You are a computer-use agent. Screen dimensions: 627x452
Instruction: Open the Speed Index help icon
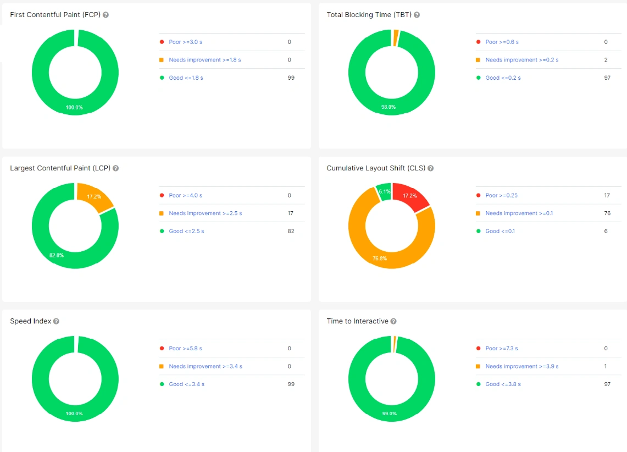click(x=57, y=321)
